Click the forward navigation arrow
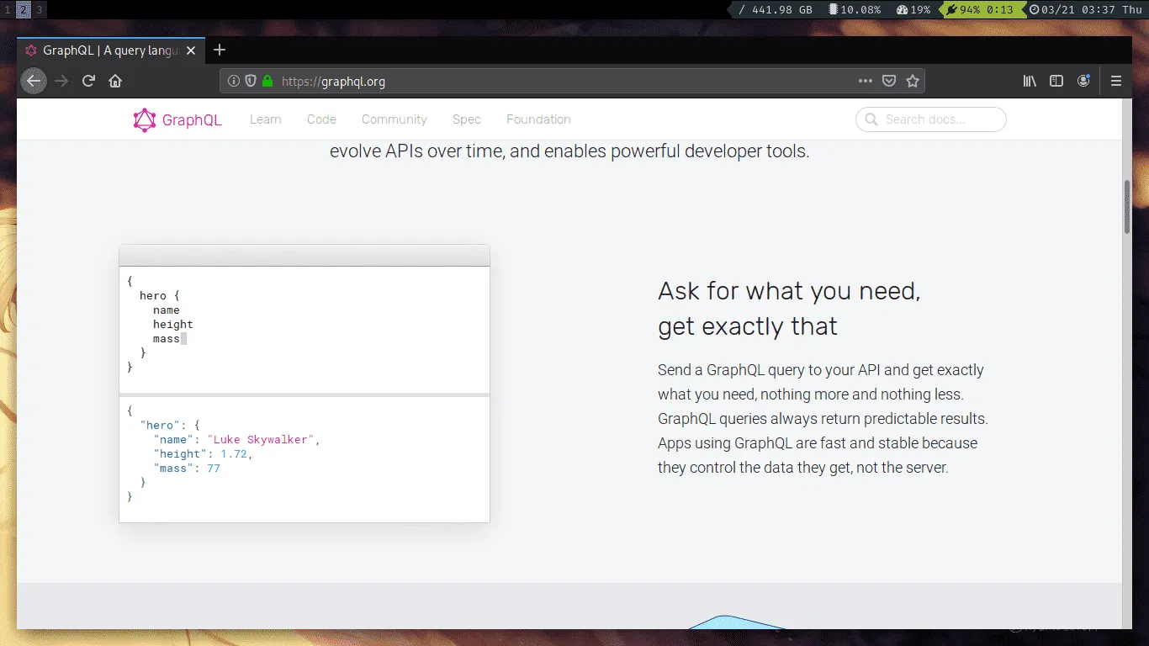 coord(61,81)
